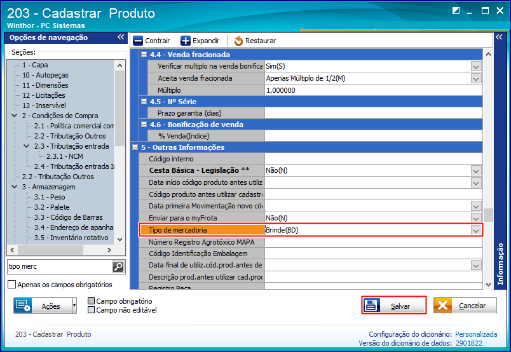Screen dimensions: 511x352
Task: Select 2.3.1 - NCM tree item
Action: 65,156
